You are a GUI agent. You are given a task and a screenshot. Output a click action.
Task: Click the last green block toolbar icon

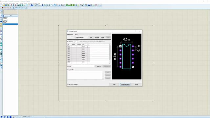click(x=73, y=5)
